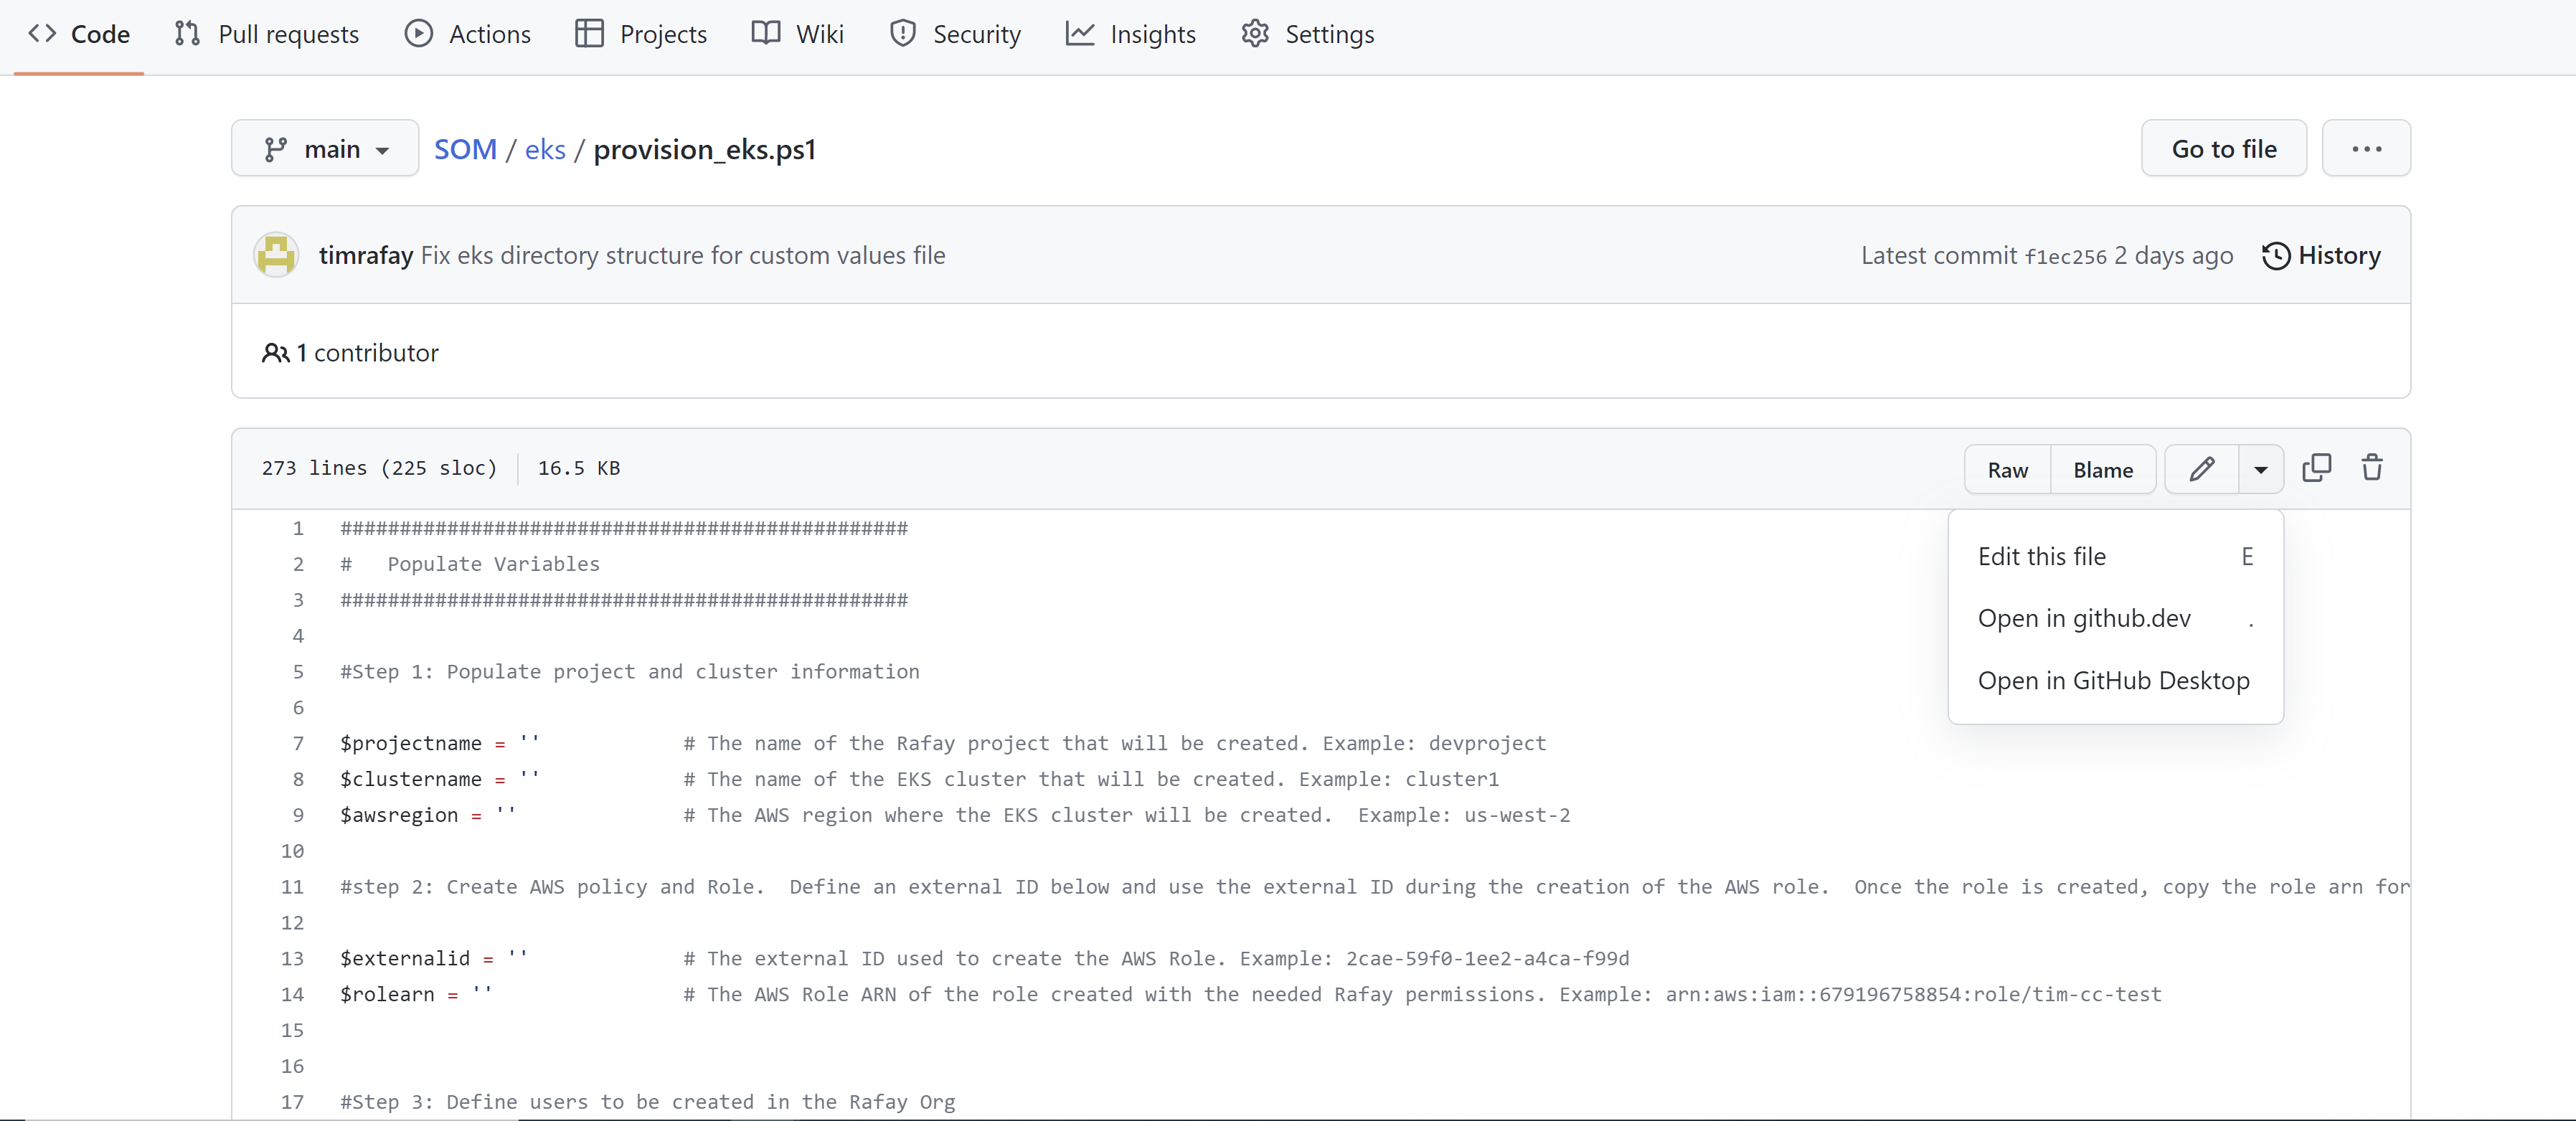Open repository Settings tab
Screen dimensions: 2576x1121
1308,34
